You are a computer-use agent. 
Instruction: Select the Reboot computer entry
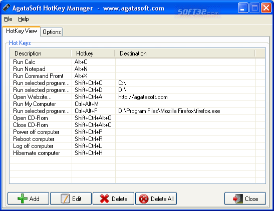coord(34,139)
